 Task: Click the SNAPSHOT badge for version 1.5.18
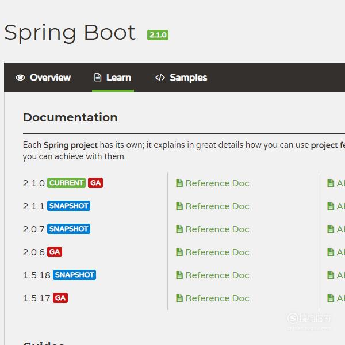pos(74,275)
